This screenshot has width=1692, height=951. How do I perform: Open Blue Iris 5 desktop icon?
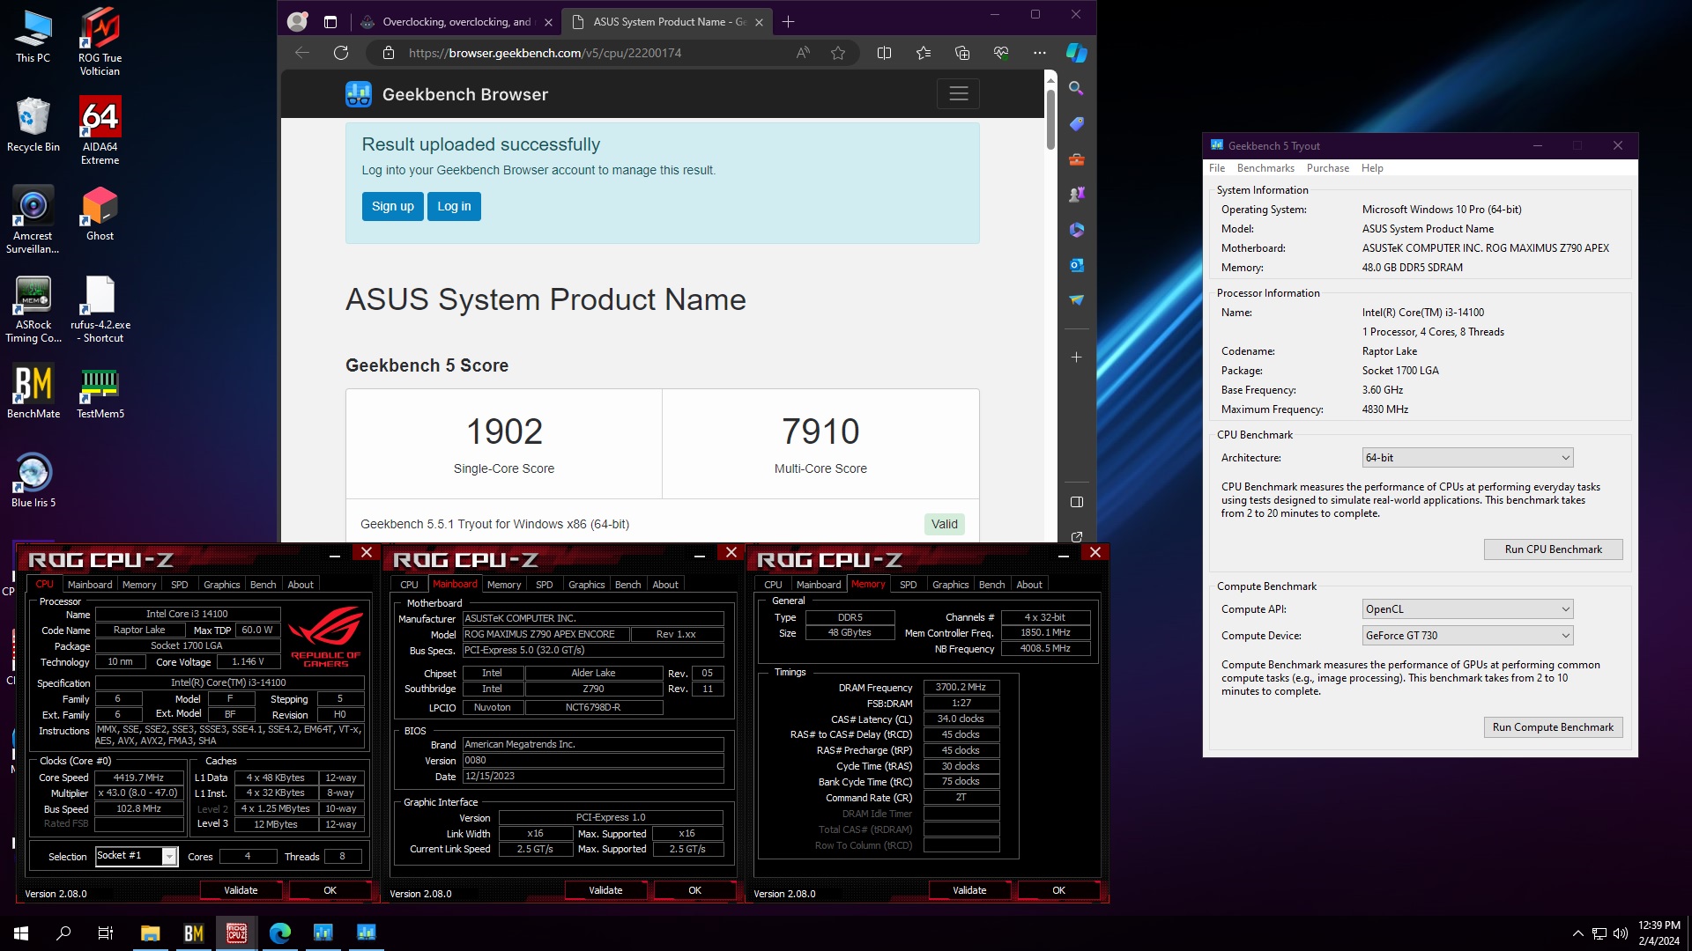click(33, 480)
